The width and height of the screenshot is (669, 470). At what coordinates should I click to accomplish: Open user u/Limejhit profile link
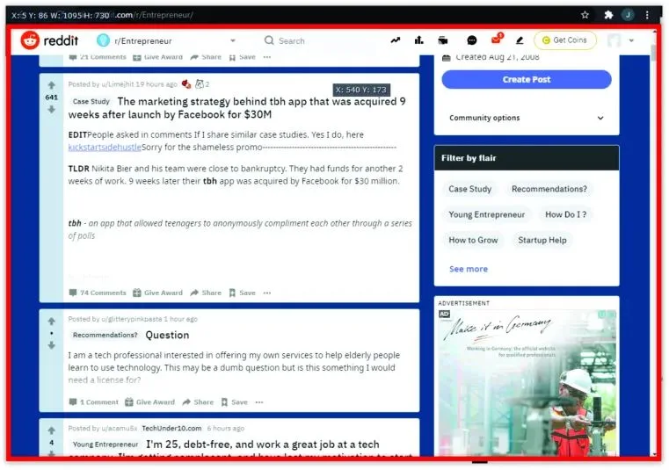point(117,84)
